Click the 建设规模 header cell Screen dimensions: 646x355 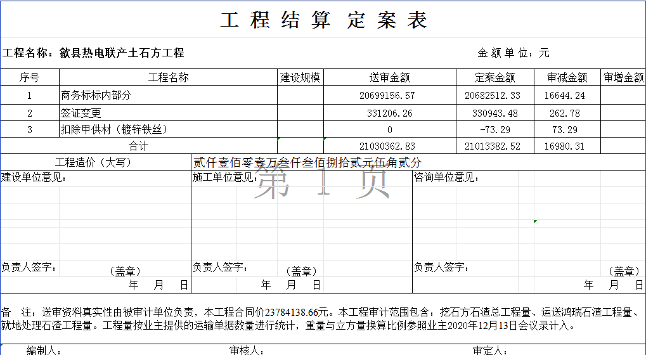click(300, 77)
